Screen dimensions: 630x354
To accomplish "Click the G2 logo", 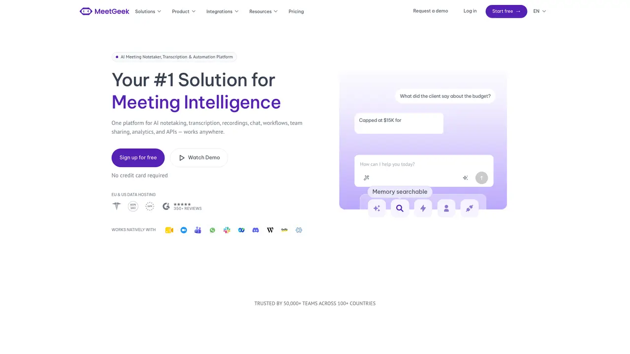I will [x=166, y=206].
